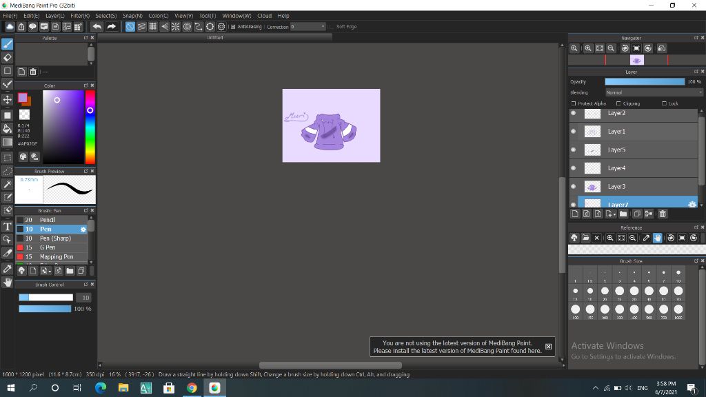The image size is (706, 397).
Task: Open File Explorer from the taskbar
Action: (x=123, y=387)
